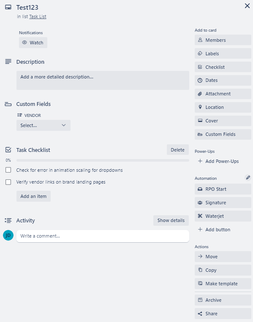The height and width of the screenshot is (322, 253).
Task: Edit automation with the pencil icon
Action: coord(248,177)
